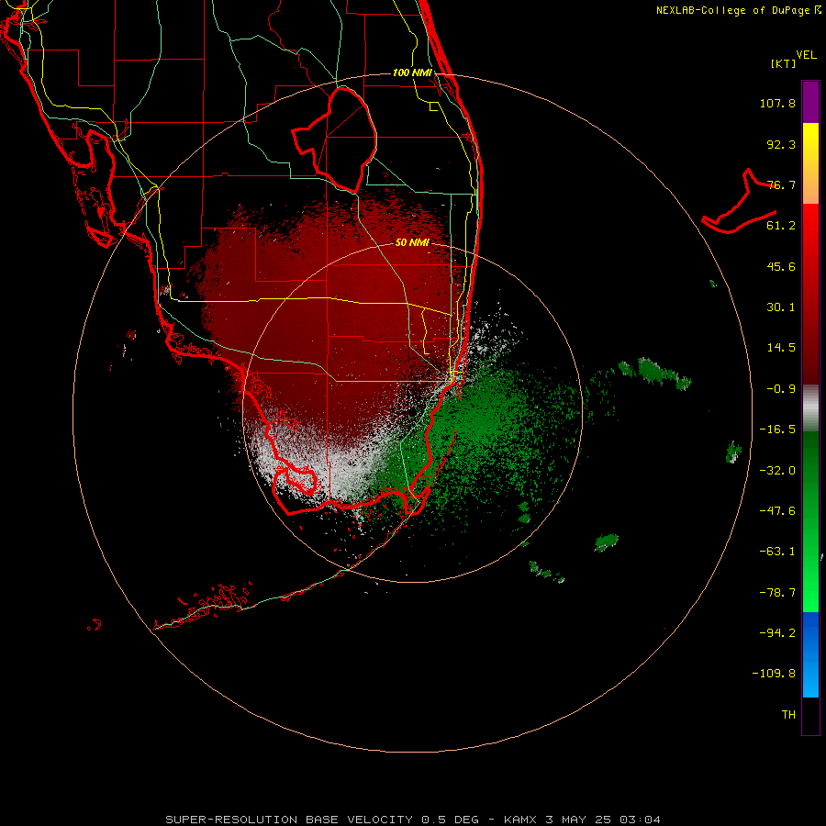Select the 107.8 scale value
This screenshot has height=826, width=826.
(777, 103)
